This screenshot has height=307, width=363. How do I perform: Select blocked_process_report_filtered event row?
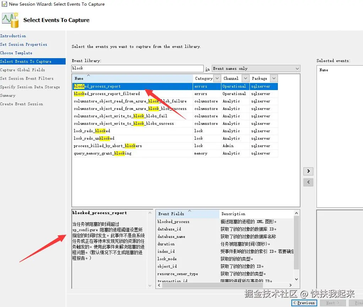click(175, 94)
